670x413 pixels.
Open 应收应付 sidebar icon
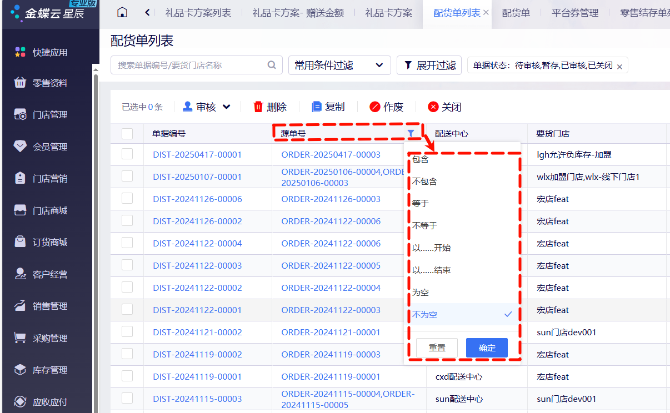[20, 402]
